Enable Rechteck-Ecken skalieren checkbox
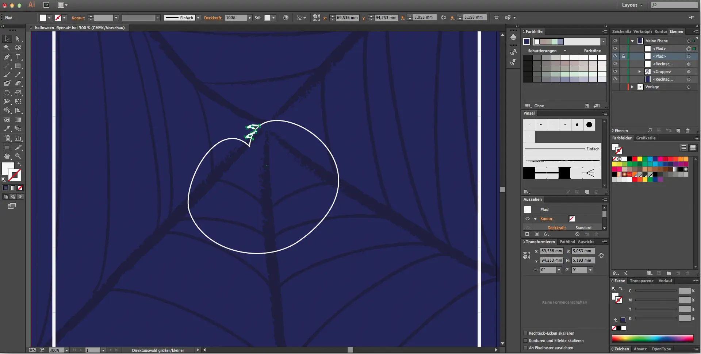 (x=525, y=333)
